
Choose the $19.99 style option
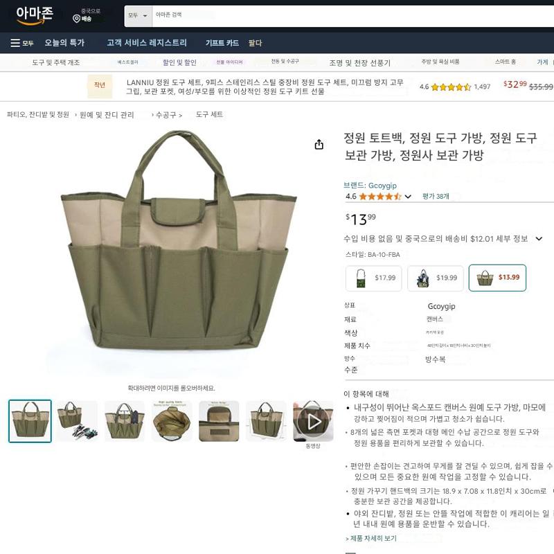point(436,278)
